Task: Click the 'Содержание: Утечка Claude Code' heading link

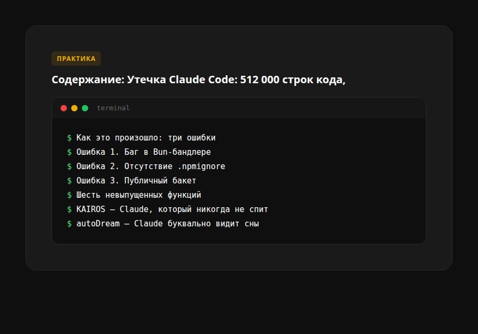Action: pos(199,80)
